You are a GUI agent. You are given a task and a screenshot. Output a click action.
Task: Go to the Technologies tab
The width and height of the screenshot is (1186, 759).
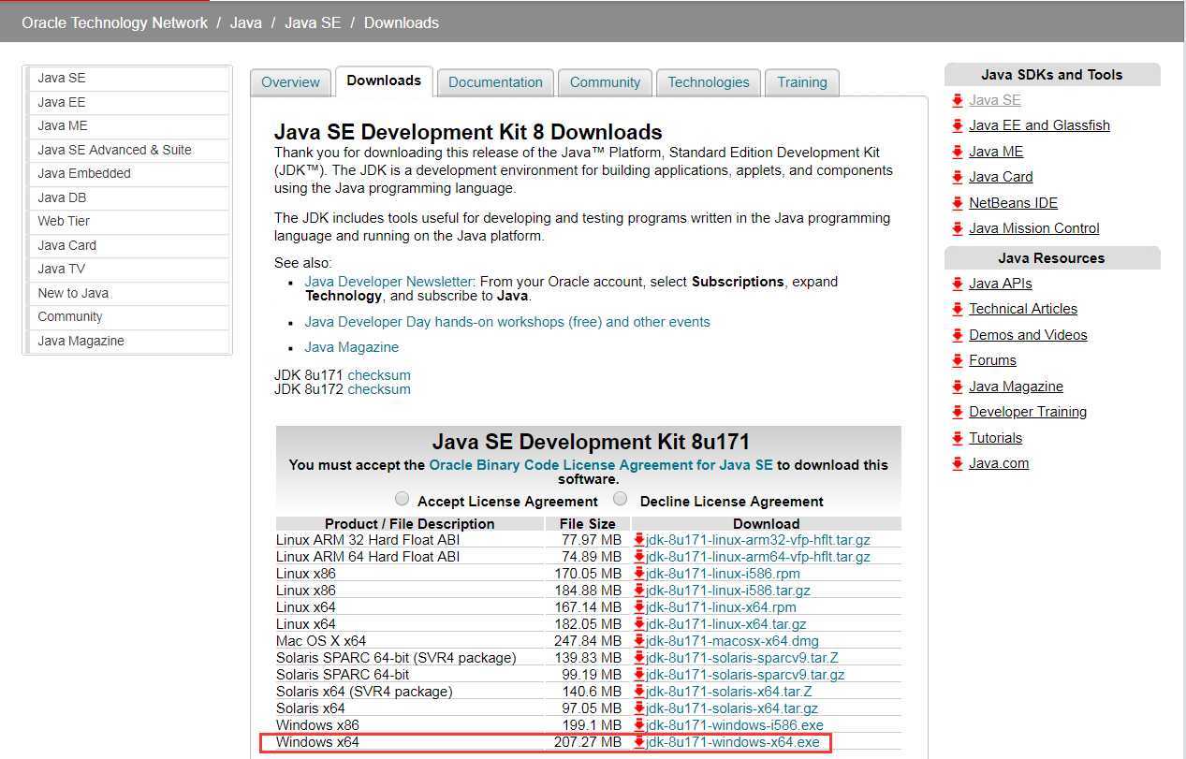click(x=709, y=82)
